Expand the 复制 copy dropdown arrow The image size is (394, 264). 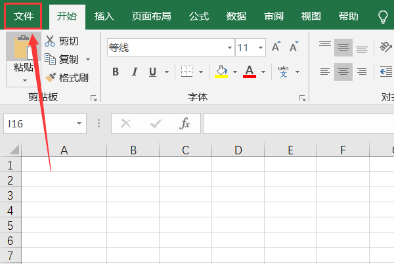point(88,60)
